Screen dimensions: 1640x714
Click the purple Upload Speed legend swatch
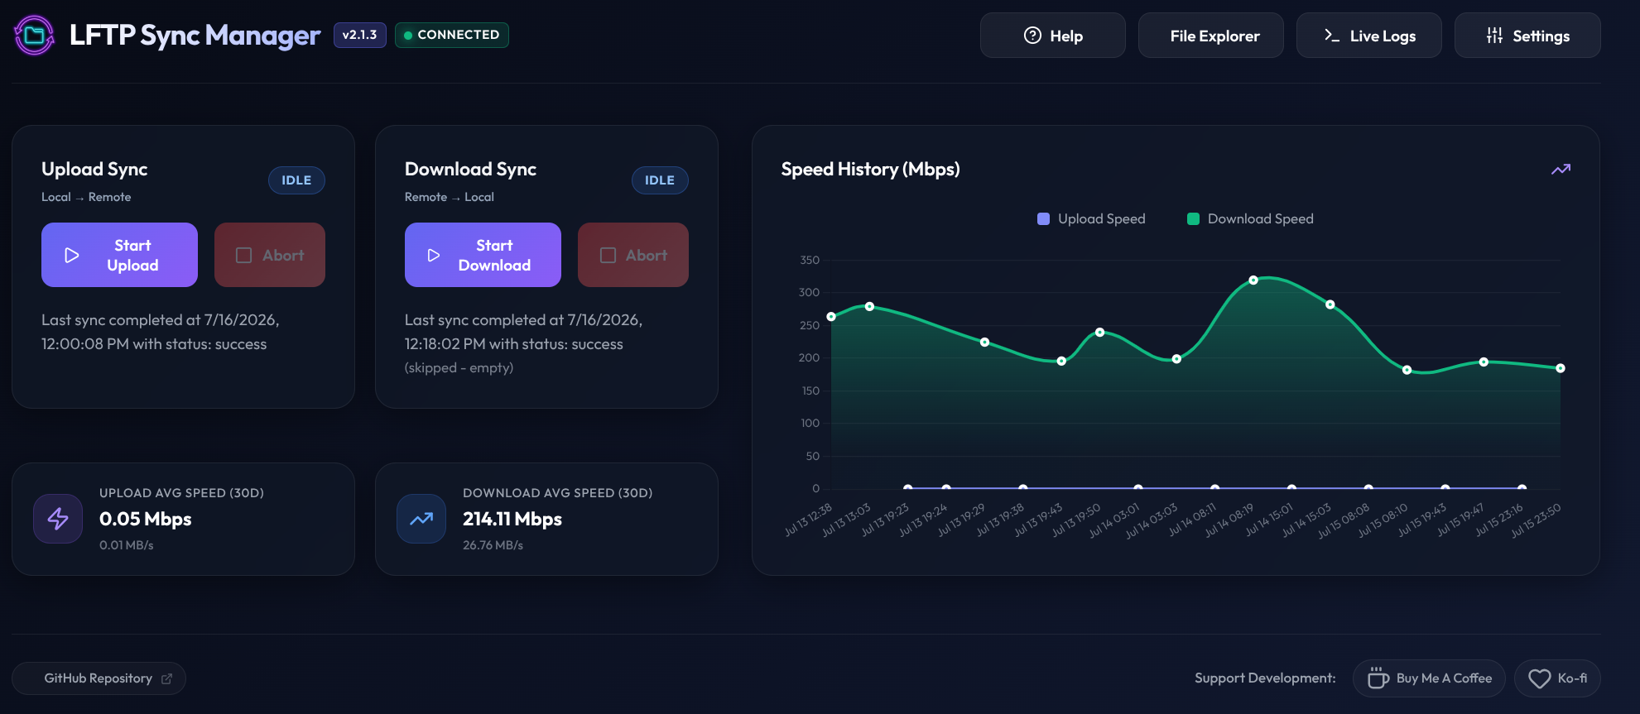coord(1043,218)
